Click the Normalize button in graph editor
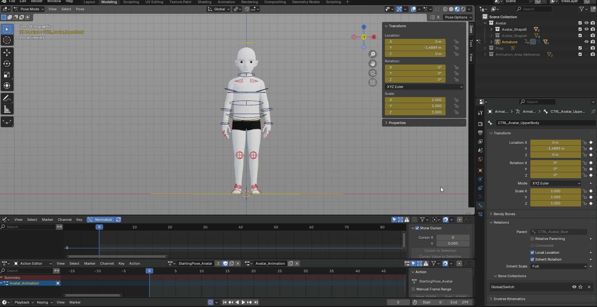The image size is (597, 307). [x=101, y=220]
